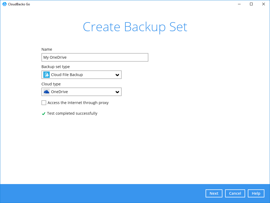The image size is (270, 203).
Task: Click the 'Name' field label
Action: (x=47, y=49)
